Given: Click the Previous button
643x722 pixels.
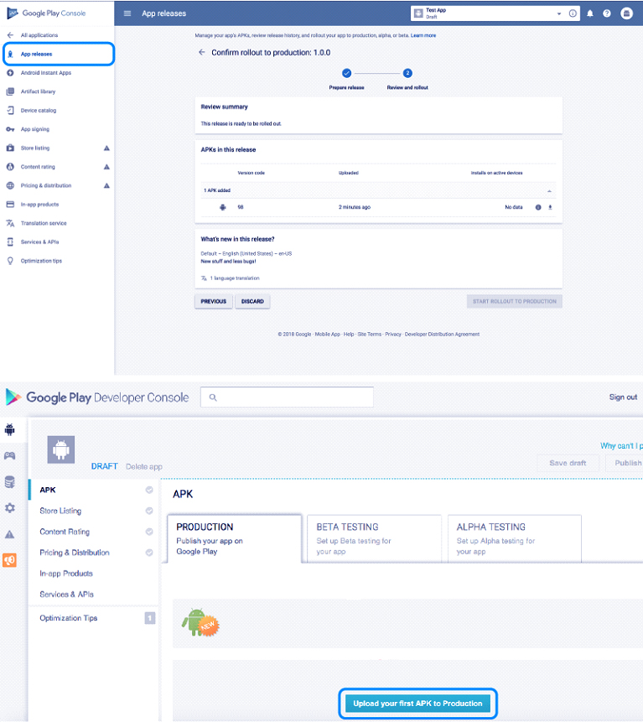Looking at the screenshot, I should (214, 301).
